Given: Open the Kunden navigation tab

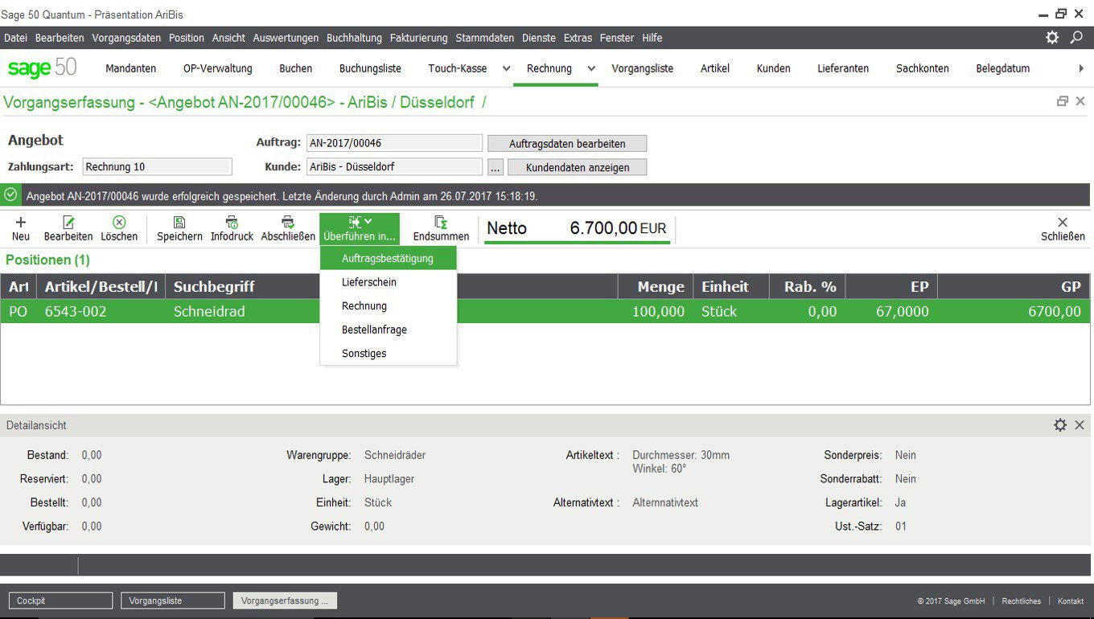Looking at the screenshot, I should (774, 68).
